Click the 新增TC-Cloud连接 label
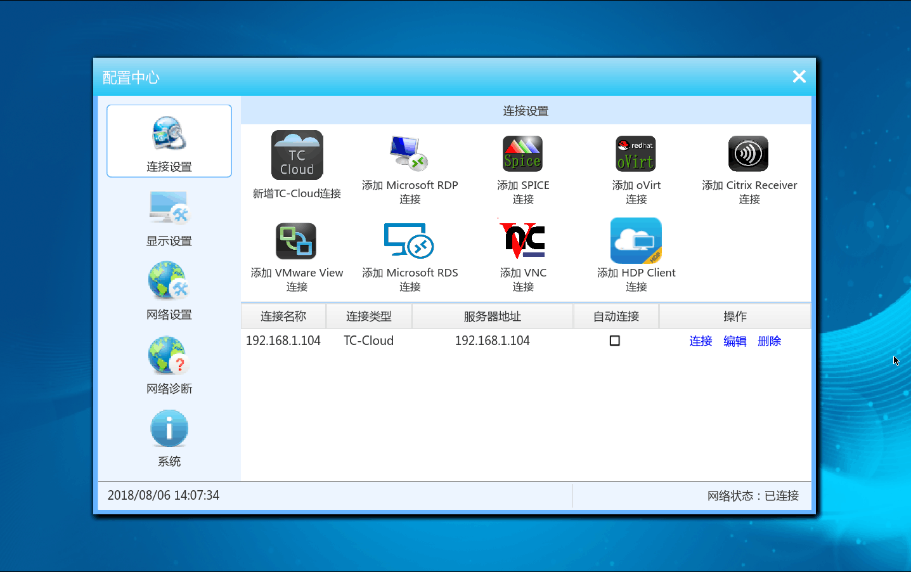The width and height of the screenshot is (911, 572). pyautogui.click(x=297, y=193)
